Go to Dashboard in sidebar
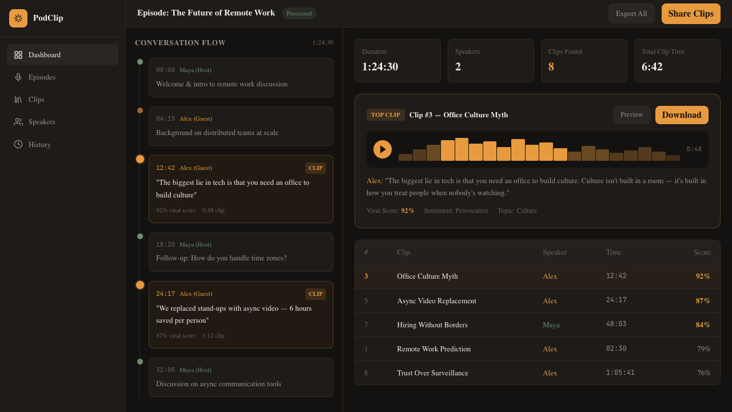732x412 pixels. click(x=62, y=55)
